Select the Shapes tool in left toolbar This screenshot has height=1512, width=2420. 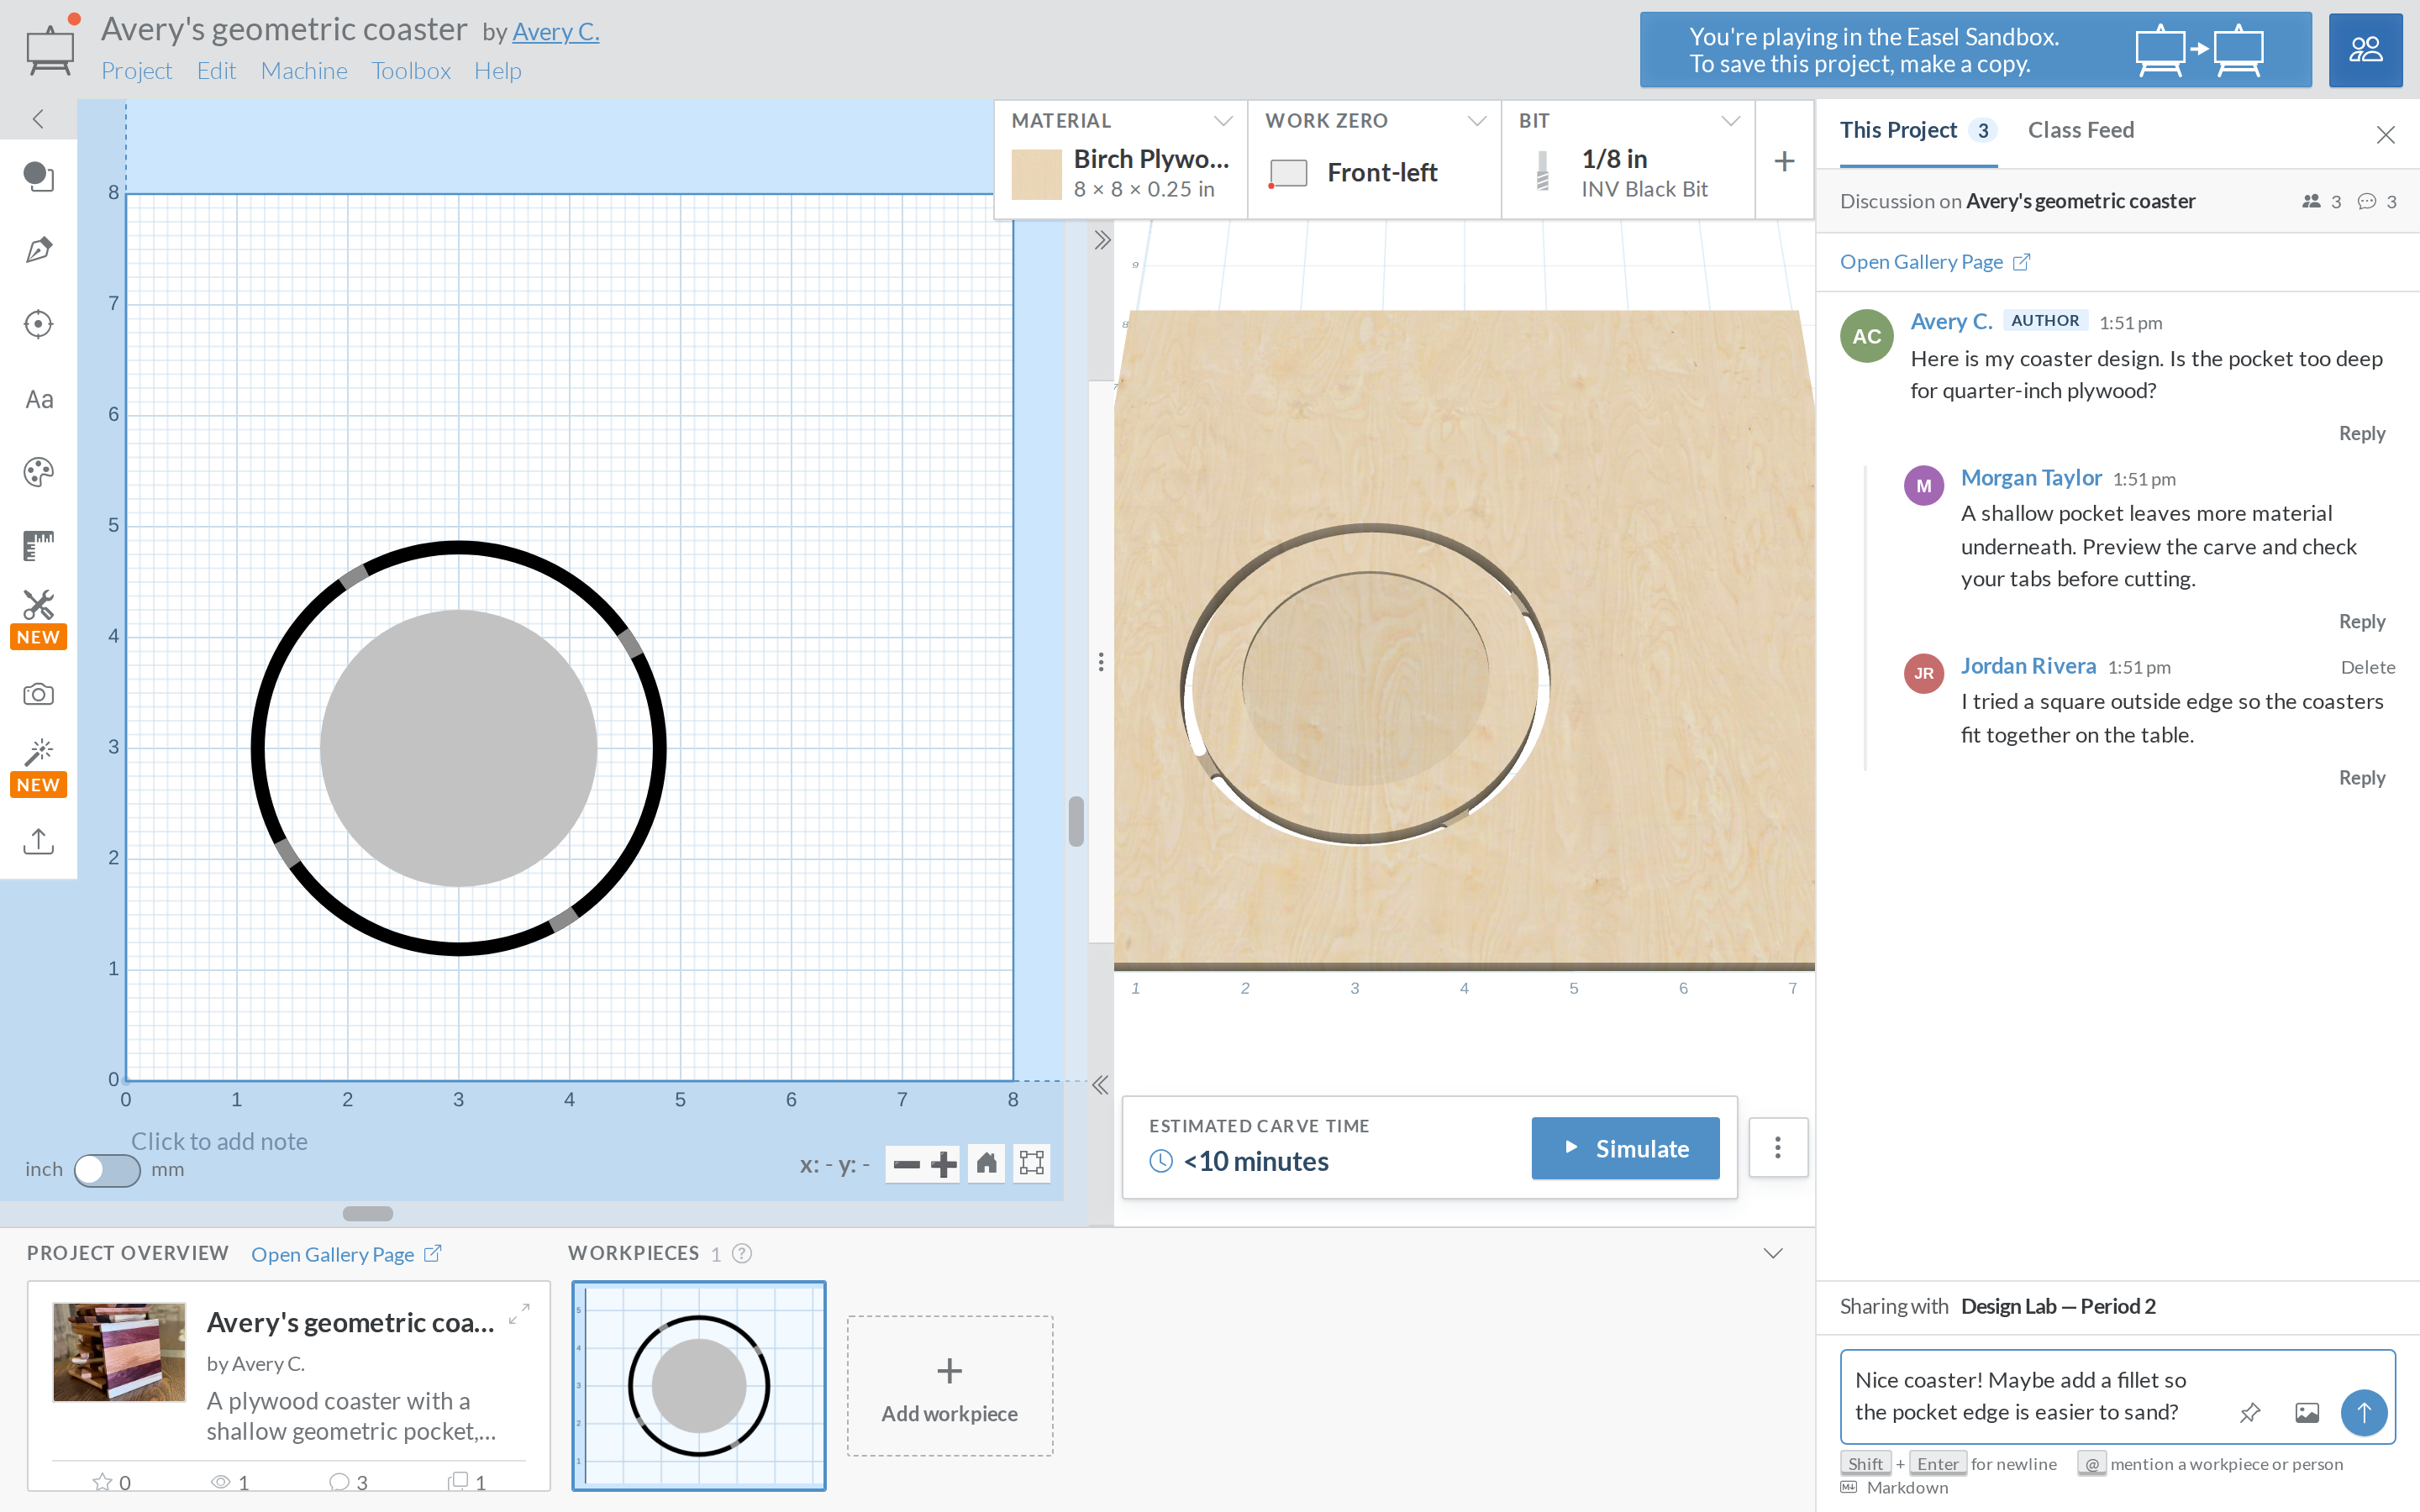(x=38, y=176)
